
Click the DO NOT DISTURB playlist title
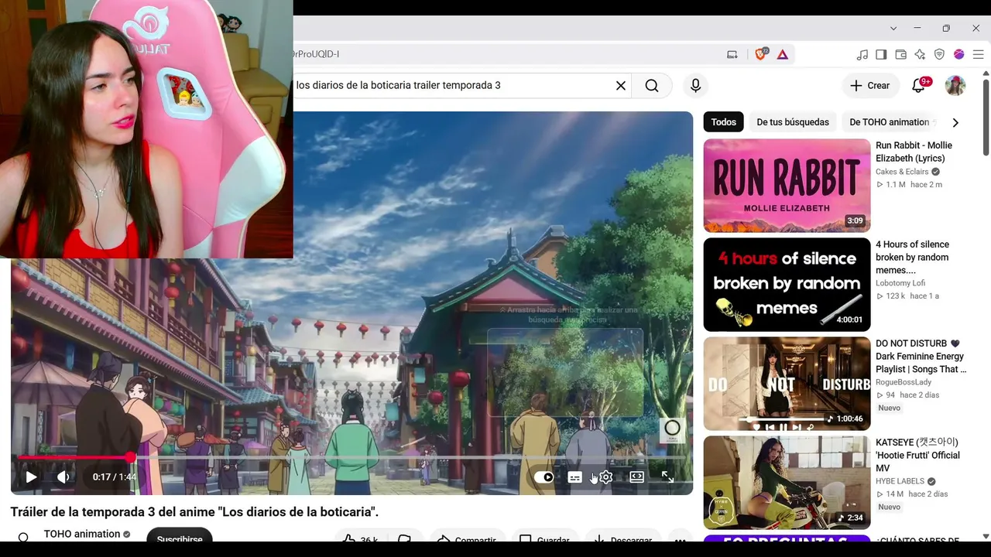[921, 357]
